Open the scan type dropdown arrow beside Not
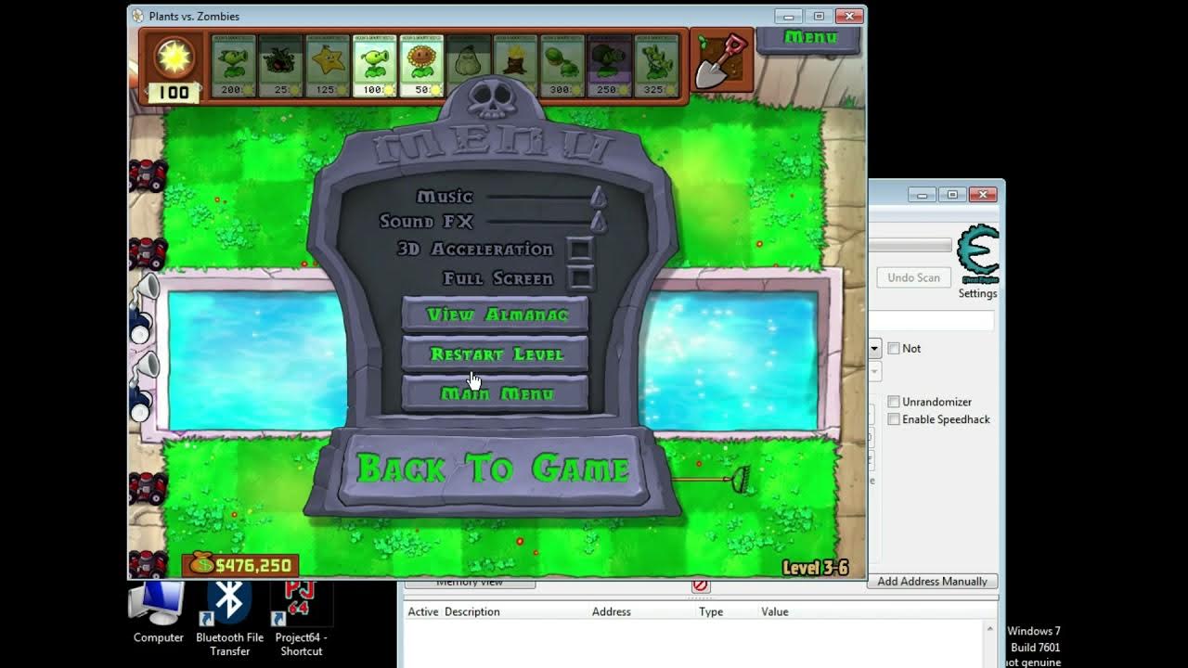This screenshot has height=668, width=1188. [x=874, y=349]
